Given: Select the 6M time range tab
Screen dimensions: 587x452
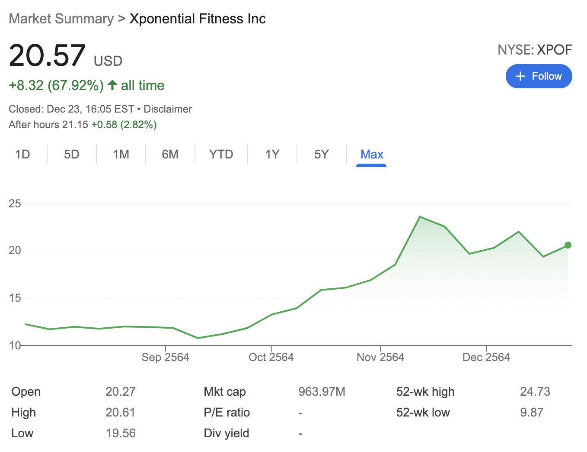Looking at the screenshot, I should pyautogui.click(x=170, y=154).
